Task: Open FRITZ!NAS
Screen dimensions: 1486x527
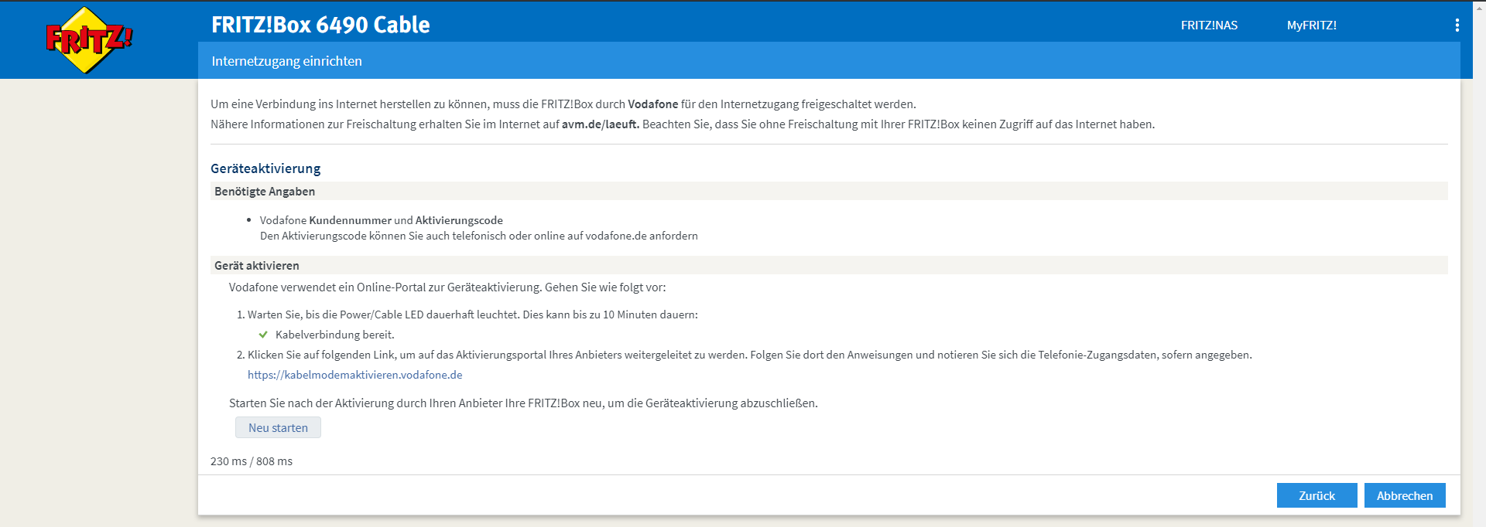Action: (x=1209, y=25)
